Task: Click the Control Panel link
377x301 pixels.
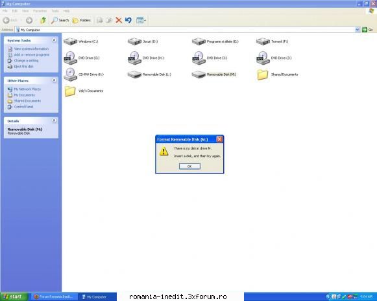Action: [x=23, y=107]
